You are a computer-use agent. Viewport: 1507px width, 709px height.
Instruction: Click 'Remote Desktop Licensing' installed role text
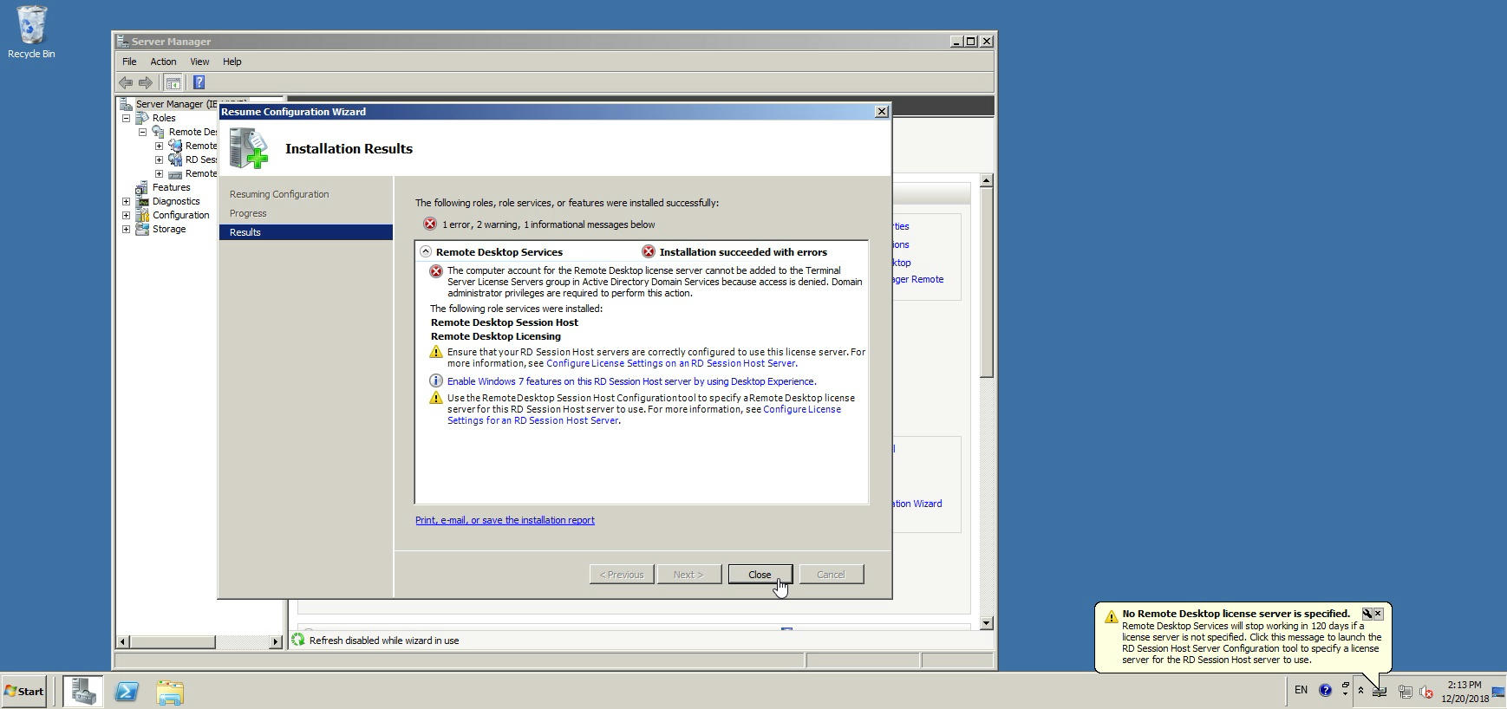[496, 336]
